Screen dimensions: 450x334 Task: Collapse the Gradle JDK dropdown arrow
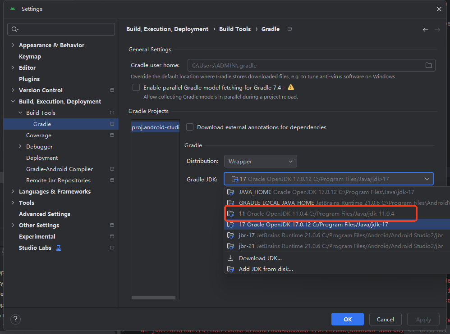point(427,179)
